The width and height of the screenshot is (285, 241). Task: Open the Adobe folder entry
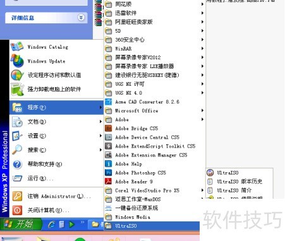click(154, 119)
